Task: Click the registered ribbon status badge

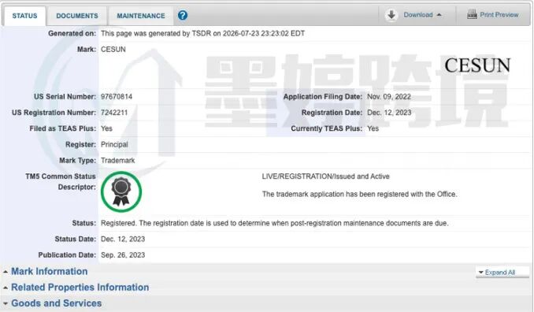Action: [121, 191]
